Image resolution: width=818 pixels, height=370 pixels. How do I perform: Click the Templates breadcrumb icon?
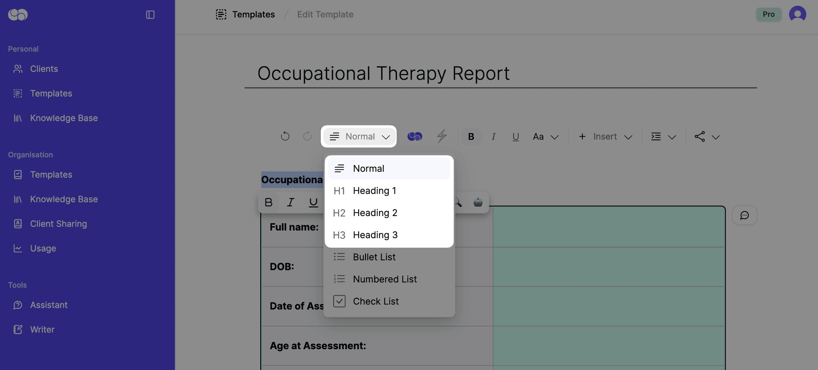tap(221, 14)
